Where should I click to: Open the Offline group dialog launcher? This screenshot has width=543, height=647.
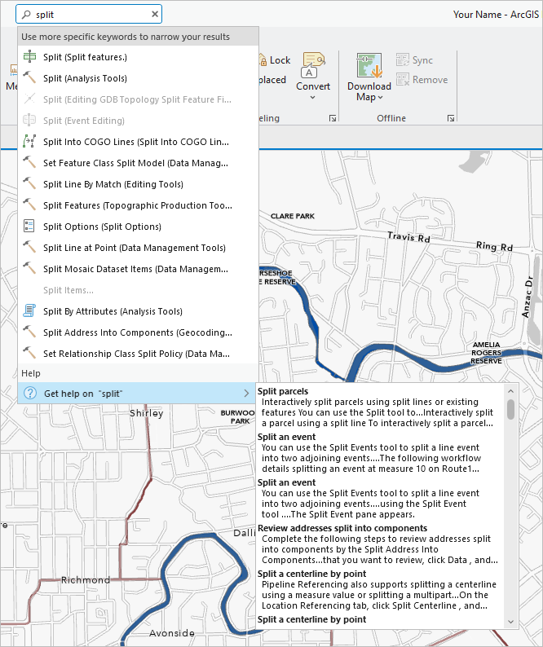pos(451,119)
